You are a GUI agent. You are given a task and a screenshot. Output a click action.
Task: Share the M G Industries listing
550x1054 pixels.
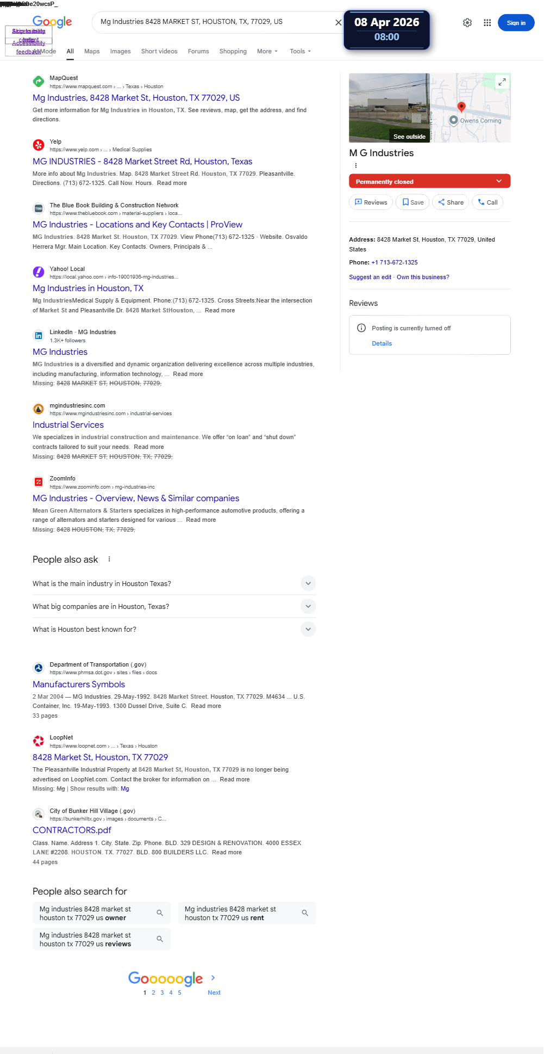(x=451, y=202)
